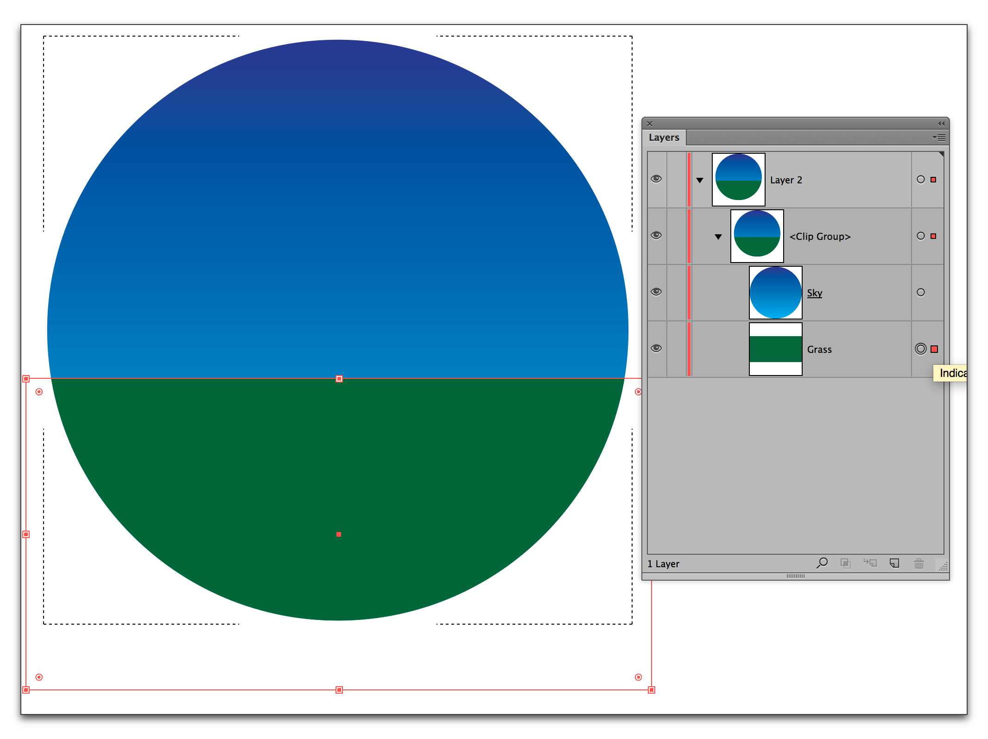The height and width of the screenshot is (739, 988).
Task: Collapse the panel with double-arrow icon
Action: click(x=941, y=124)
